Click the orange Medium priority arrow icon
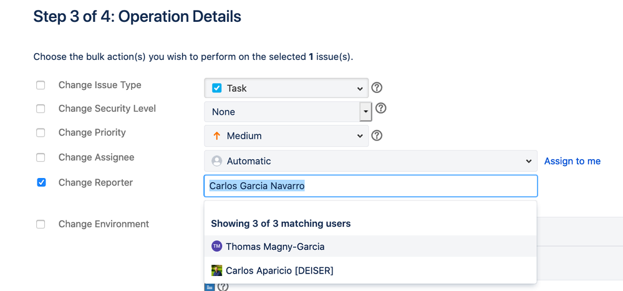This screenshot has width=623, height=291. click(x=217, y=136)
